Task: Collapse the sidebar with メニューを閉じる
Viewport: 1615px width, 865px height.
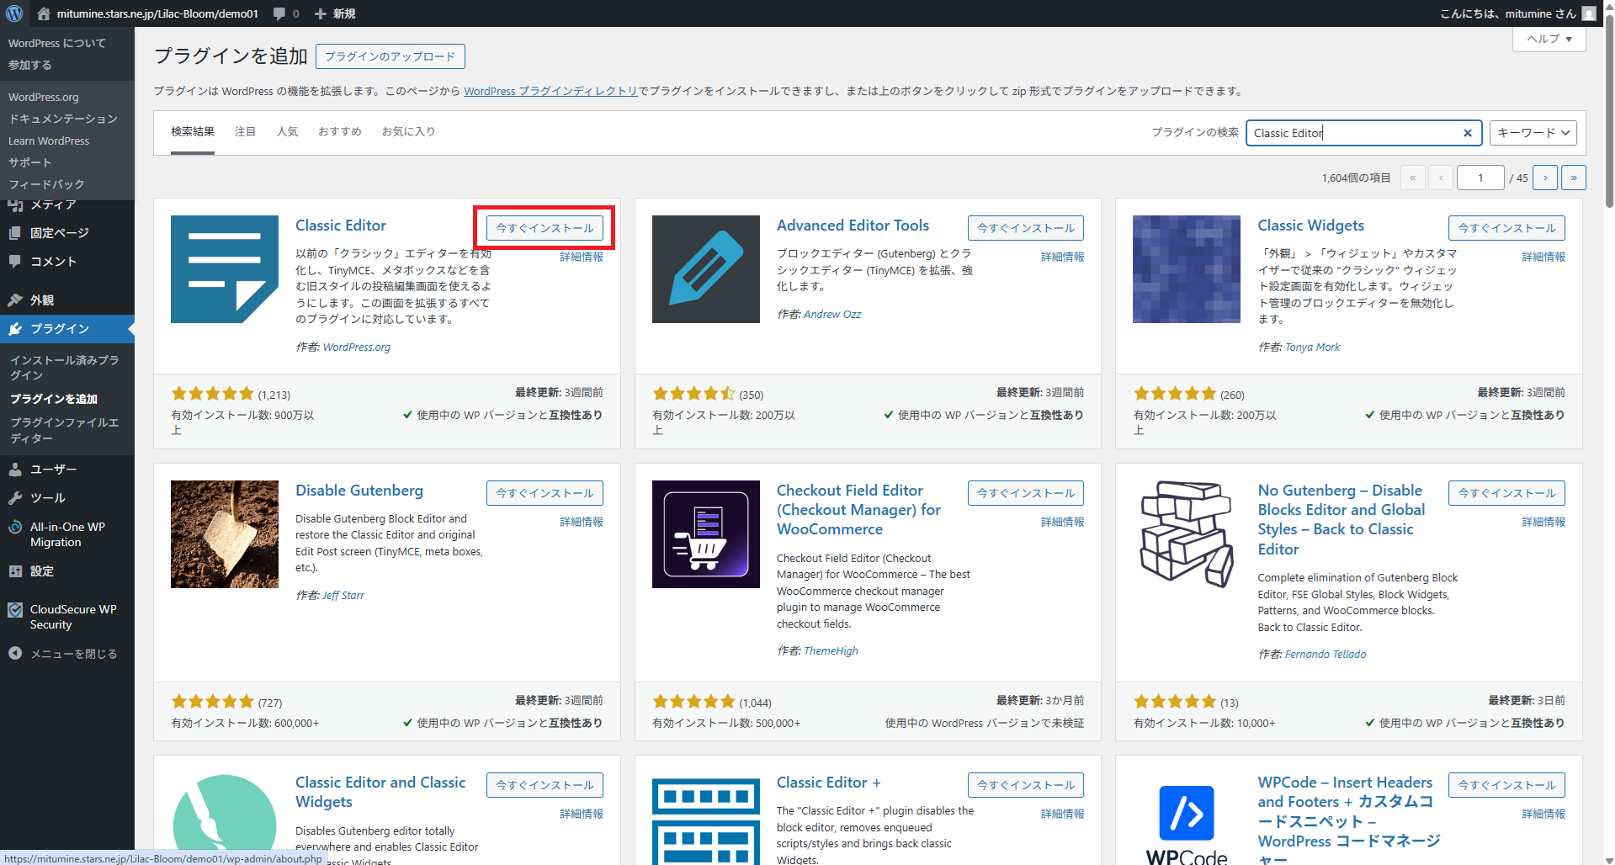Action: pyautogui.click(x=73, y=654)
